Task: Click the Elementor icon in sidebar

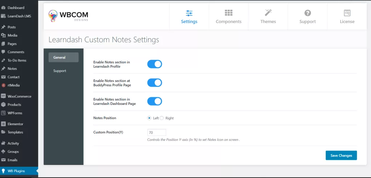Action: click(3, 124)
